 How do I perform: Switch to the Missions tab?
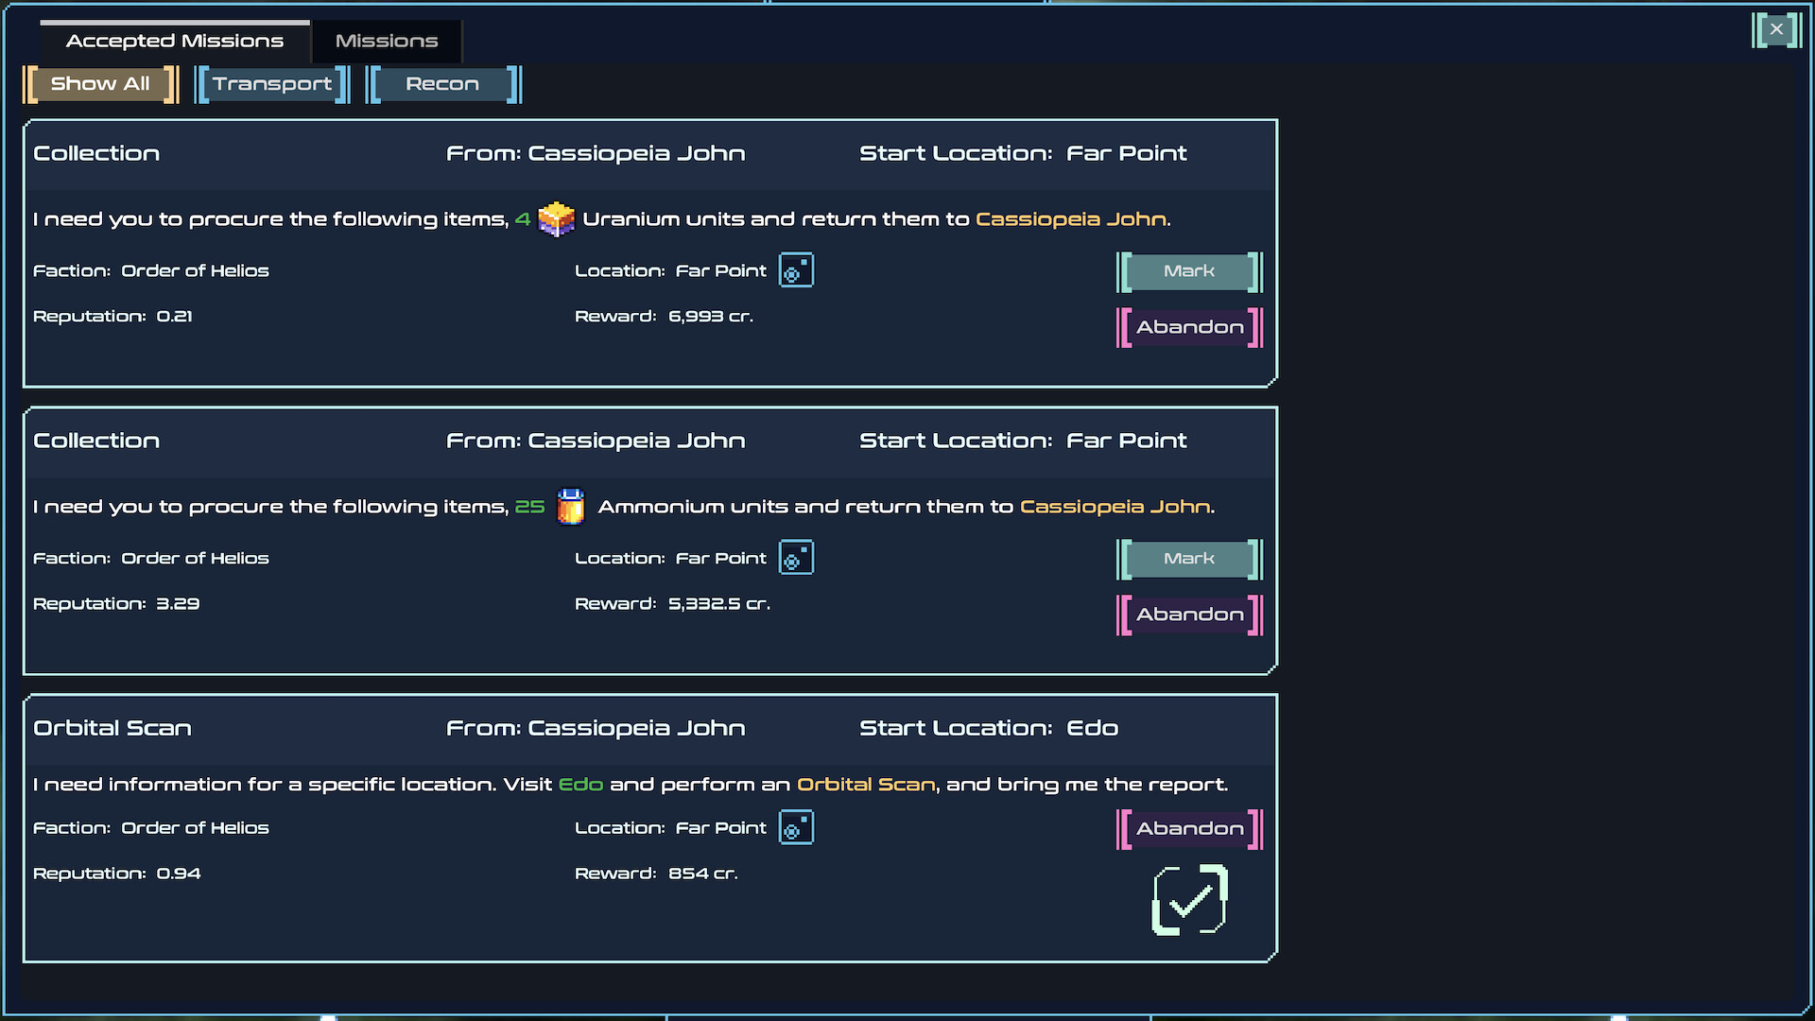coord(386,41)
